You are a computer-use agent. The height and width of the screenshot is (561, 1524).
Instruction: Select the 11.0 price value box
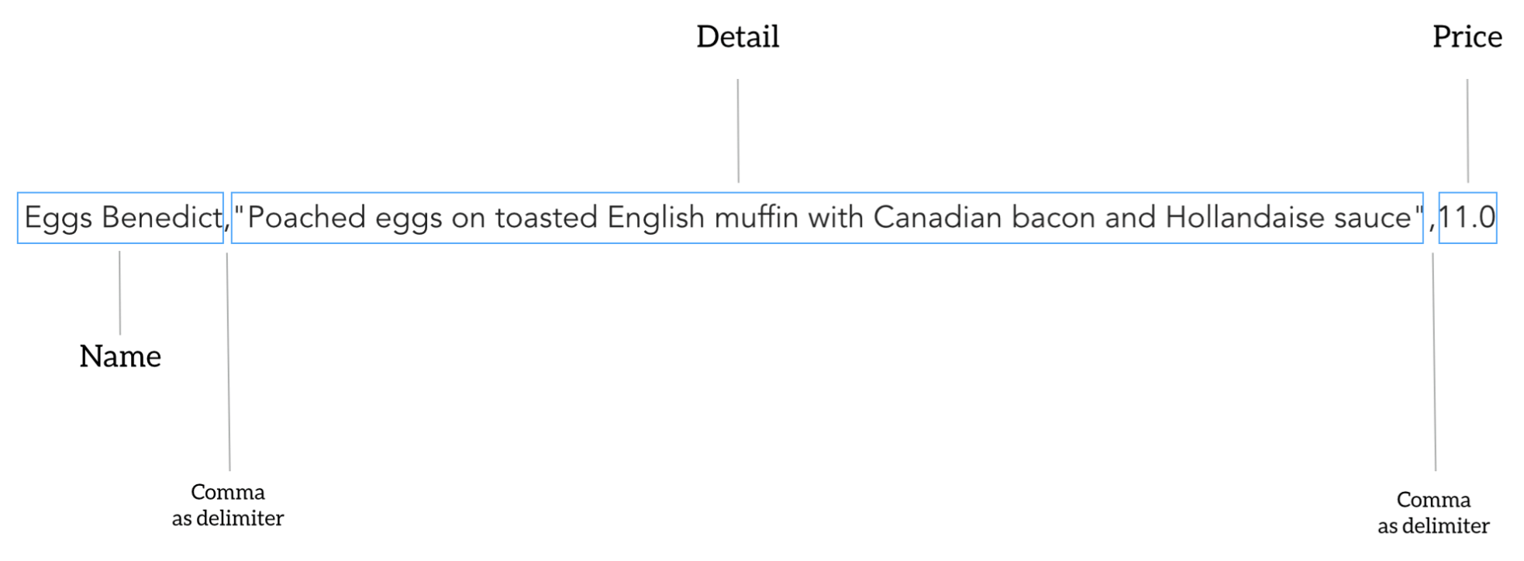[1467, 218]
